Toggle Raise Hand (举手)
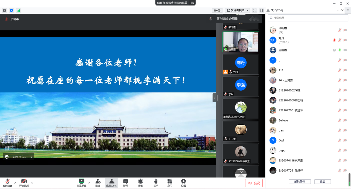Screen dimensions: 351x189 tap(156, 183)
